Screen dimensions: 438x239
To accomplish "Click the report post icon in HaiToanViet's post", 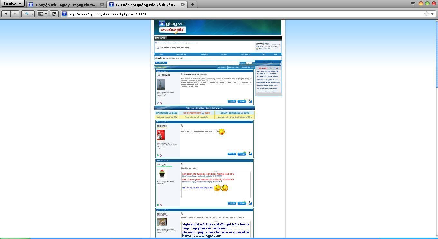I will tap(161, 103).
